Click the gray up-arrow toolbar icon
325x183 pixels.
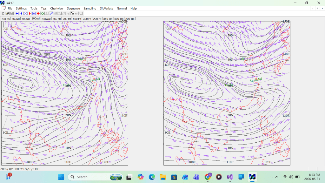tap(47, 13)
